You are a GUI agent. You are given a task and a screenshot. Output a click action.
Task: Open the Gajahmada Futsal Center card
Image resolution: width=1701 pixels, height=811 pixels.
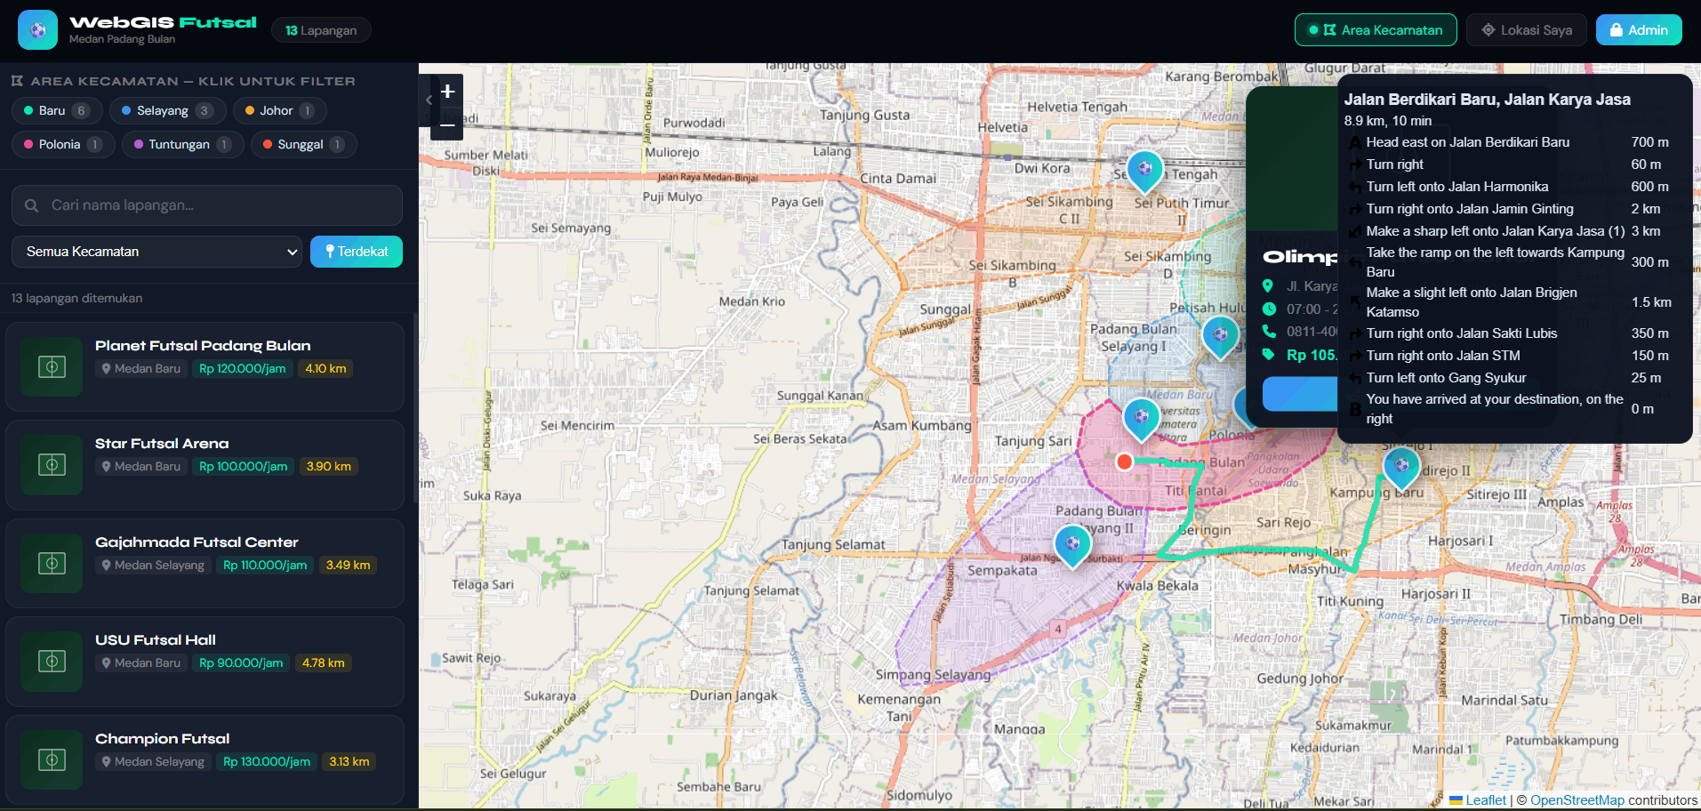click(205, 564)
